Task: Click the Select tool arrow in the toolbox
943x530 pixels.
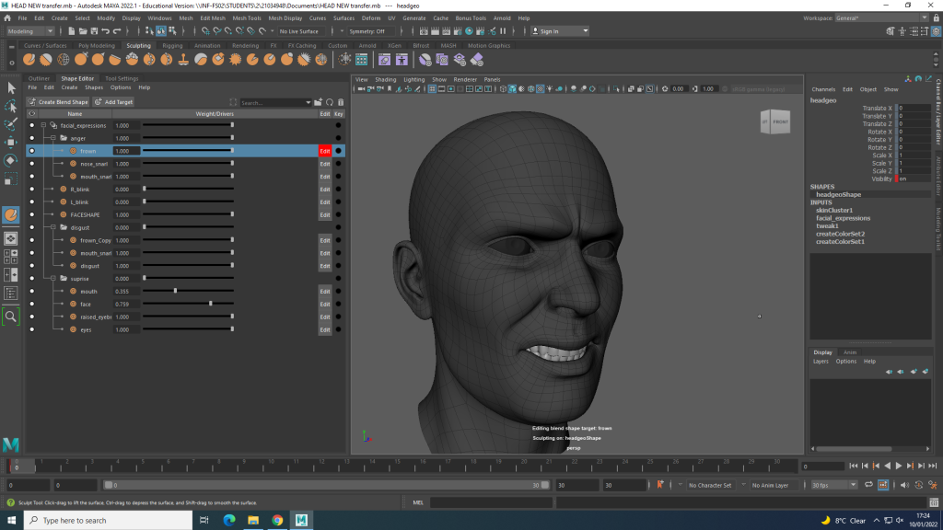Action: [11, 87]
